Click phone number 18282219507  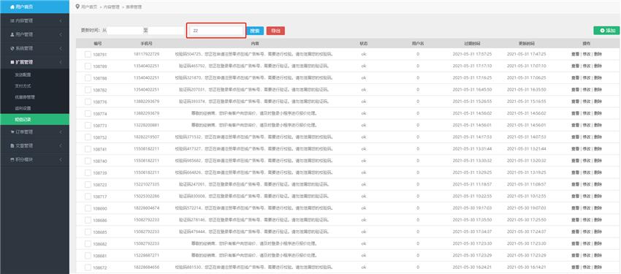(x=147, y=137)
